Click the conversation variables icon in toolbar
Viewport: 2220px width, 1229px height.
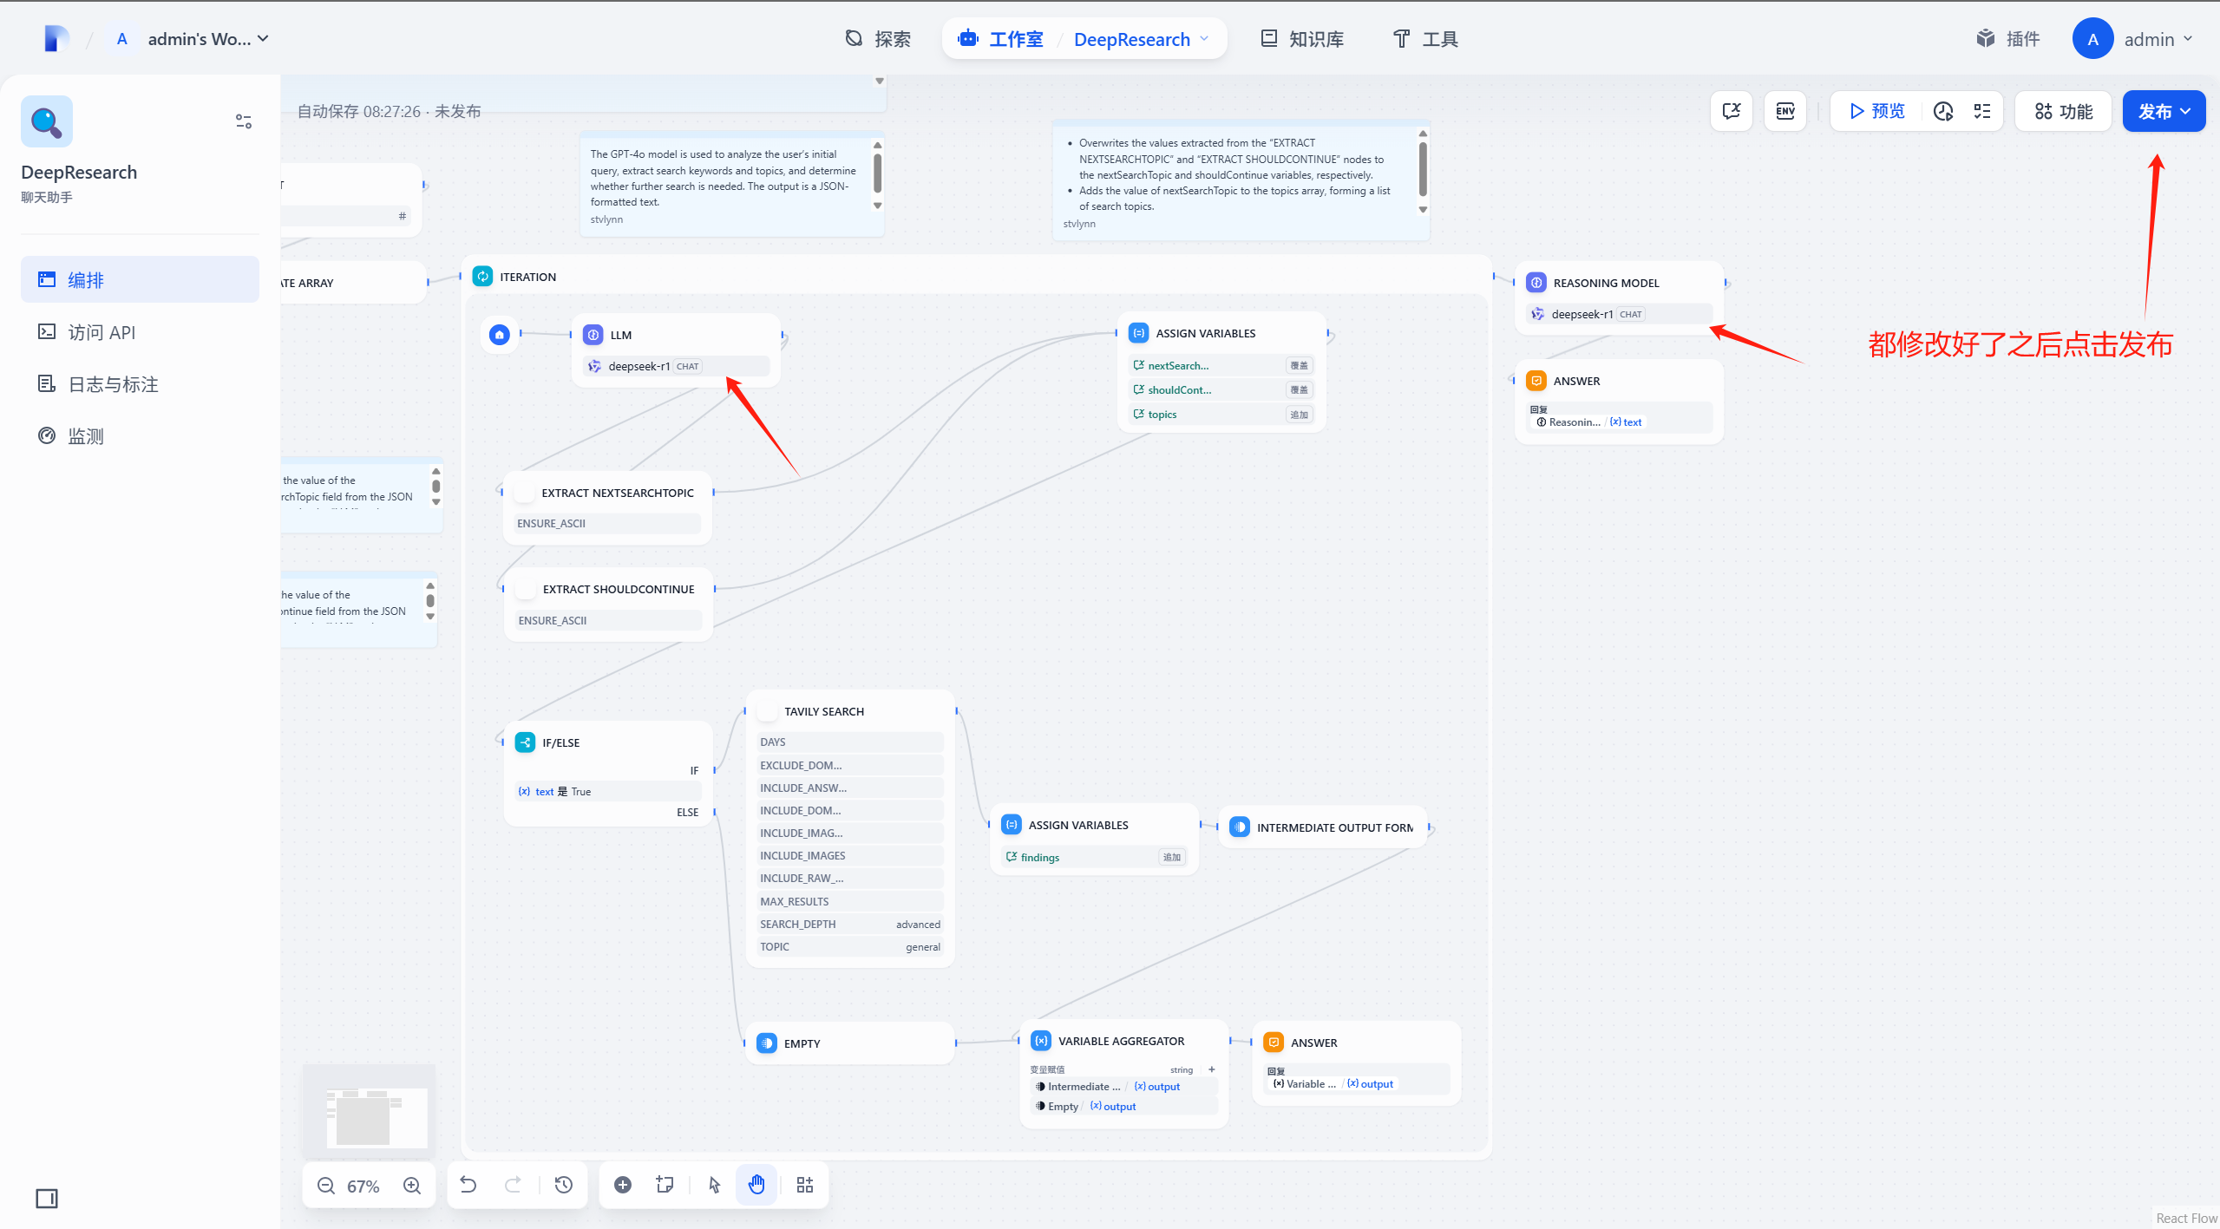point(1732,111)
